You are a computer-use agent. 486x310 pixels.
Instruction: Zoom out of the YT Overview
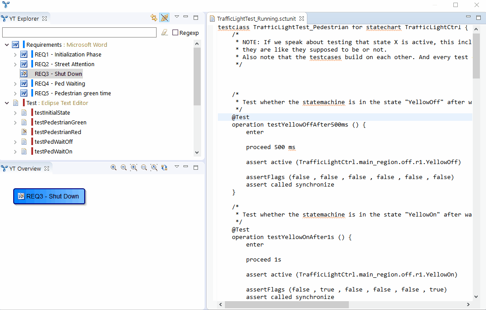tap(123, 168)
